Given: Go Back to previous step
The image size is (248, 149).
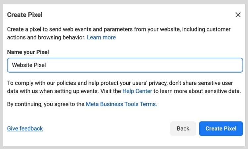Looking at the screenshot, I should [183, 128].
